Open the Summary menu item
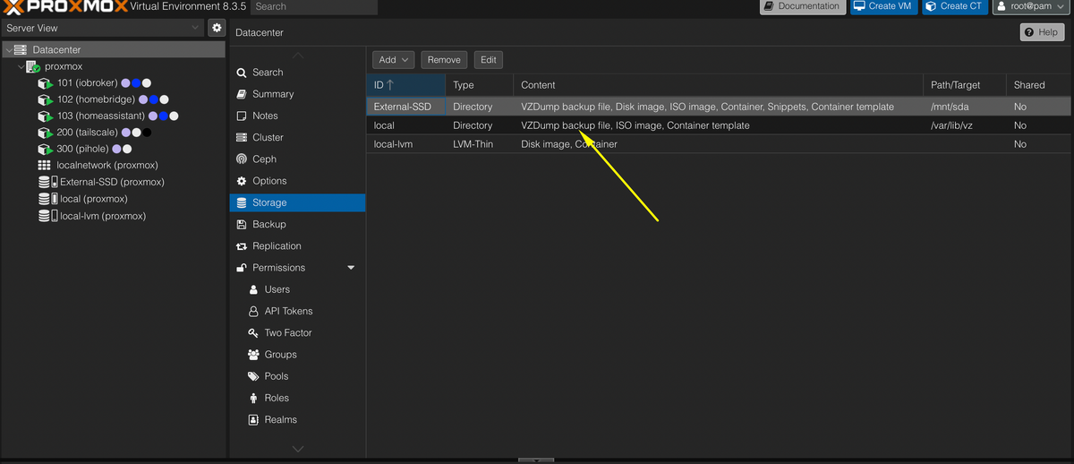 pos(297,94)
